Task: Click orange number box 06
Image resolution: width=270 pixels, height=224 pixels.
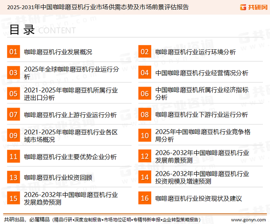Action: (145, 94)
